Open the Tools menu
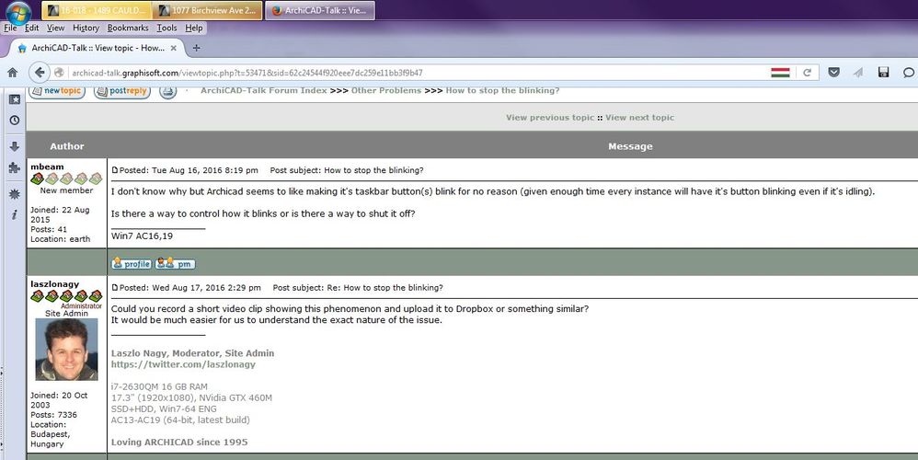918x460 pixels. 166,28
